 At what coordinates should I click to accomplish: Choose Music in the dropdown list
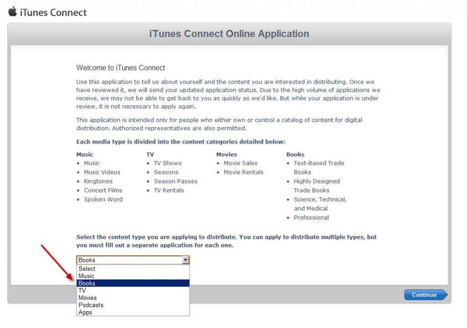(133, 276)
